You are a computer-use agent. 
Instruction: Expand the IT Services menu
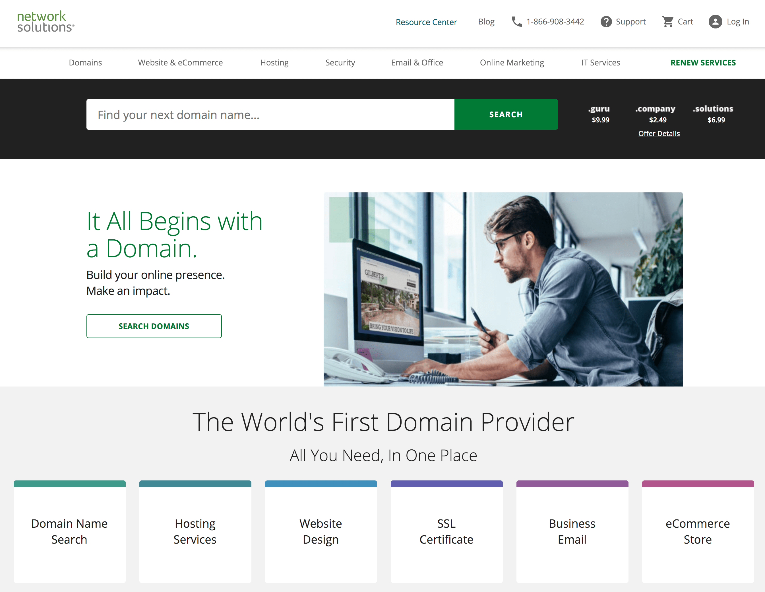(600, 63)
